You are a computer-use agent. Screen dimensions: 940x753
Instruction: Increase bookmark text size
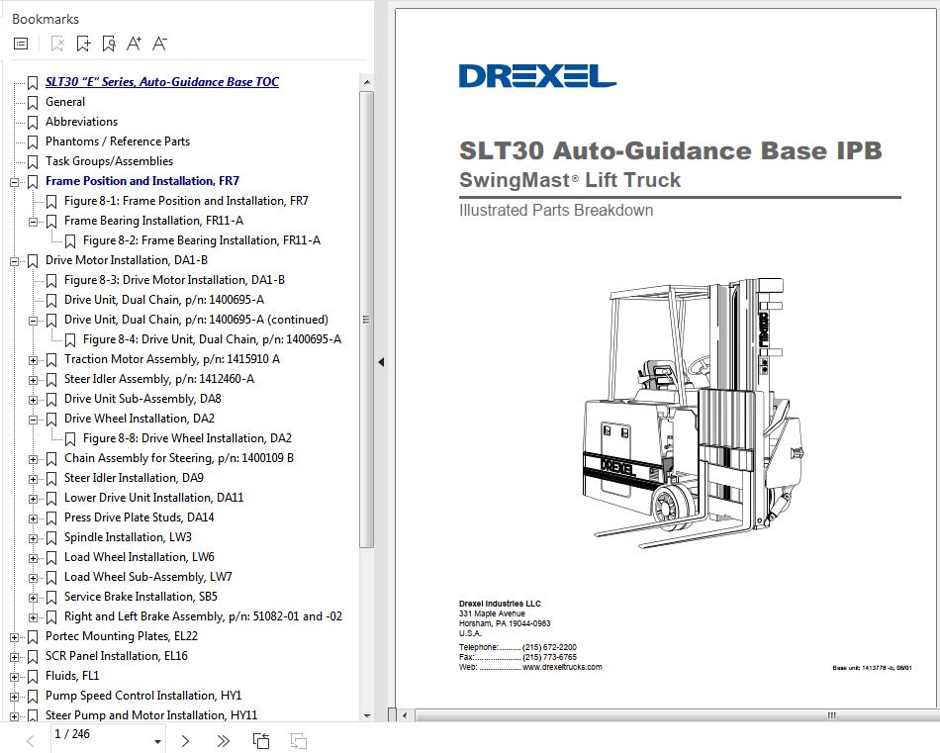[x=134, y=44]
